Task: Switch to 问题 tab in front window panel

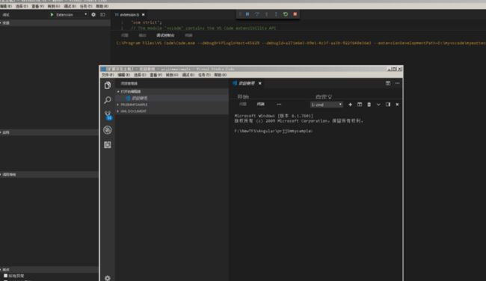Action: click(x=243, y=104)
